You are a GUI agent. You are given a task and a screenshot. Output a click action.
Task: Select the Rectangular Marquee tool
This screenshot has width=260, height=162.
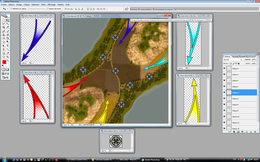tap(3, 20)
